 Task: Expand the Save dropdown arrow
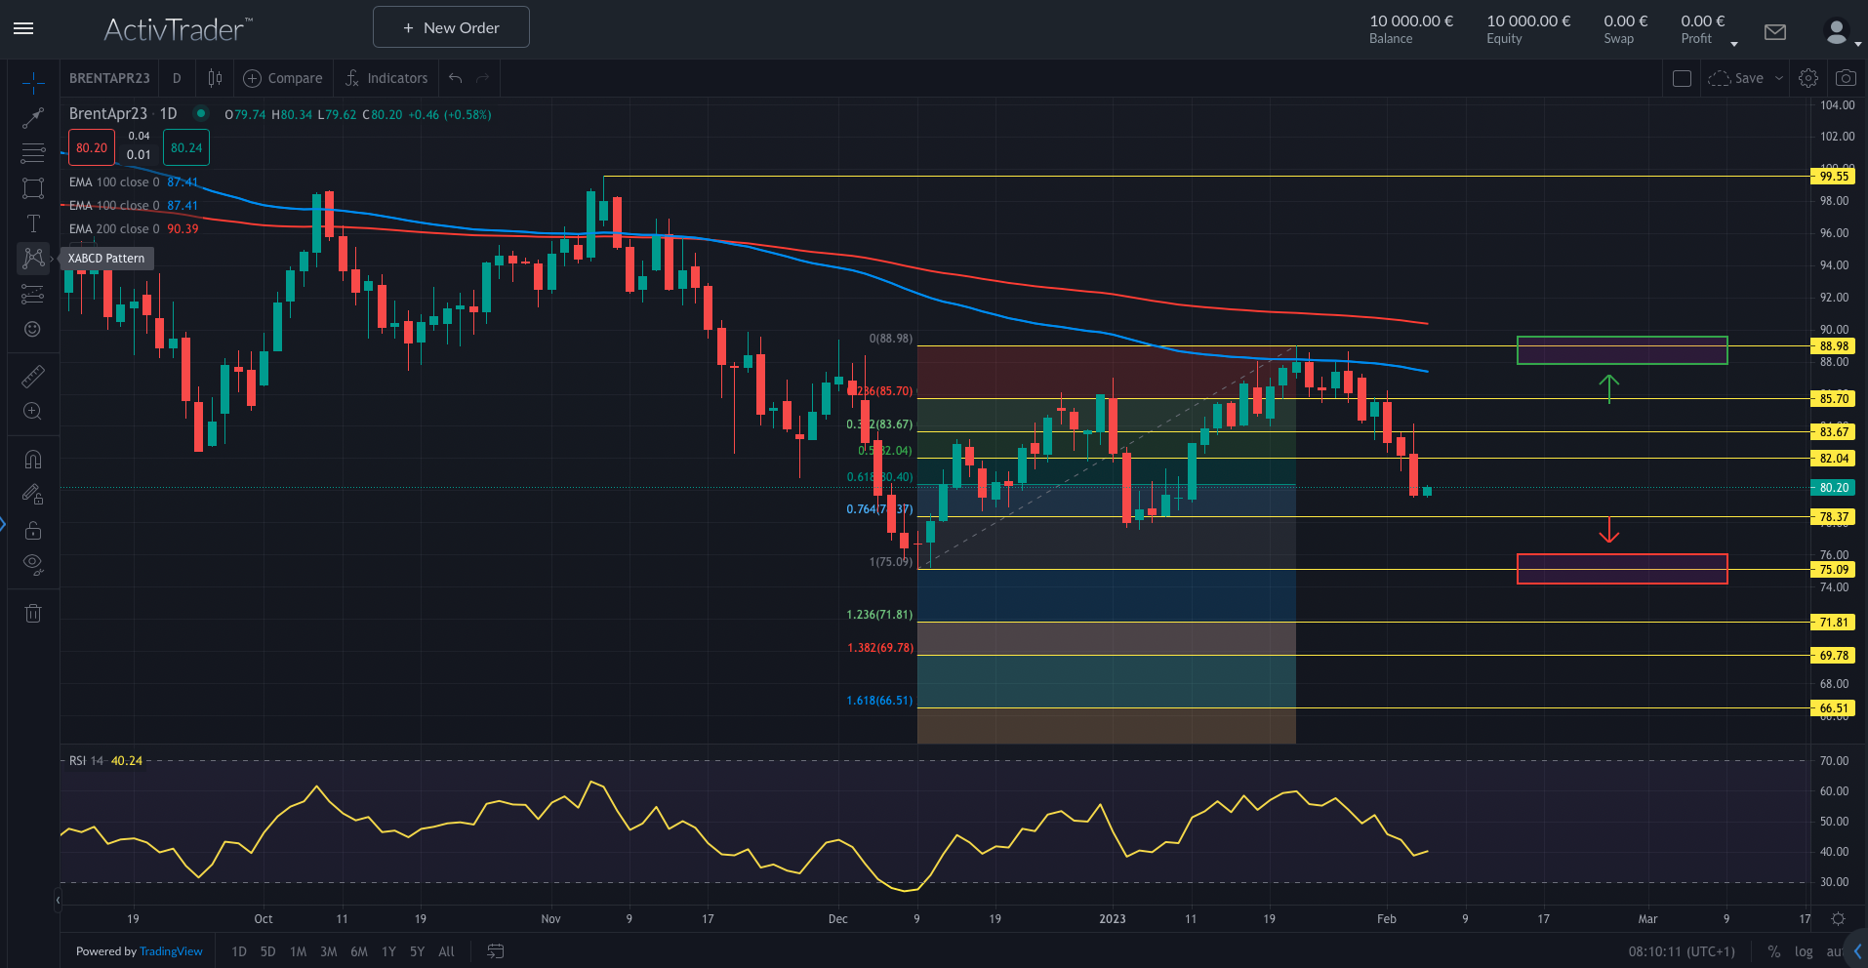click(1779, 78)
